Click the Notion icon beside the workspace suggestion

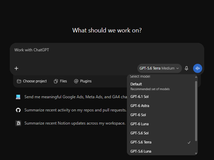tap(18, 123)
